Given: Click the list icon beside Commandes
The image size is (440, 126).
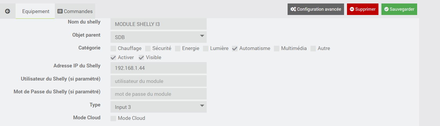Looking at the screenshot, I should point(60,11).
